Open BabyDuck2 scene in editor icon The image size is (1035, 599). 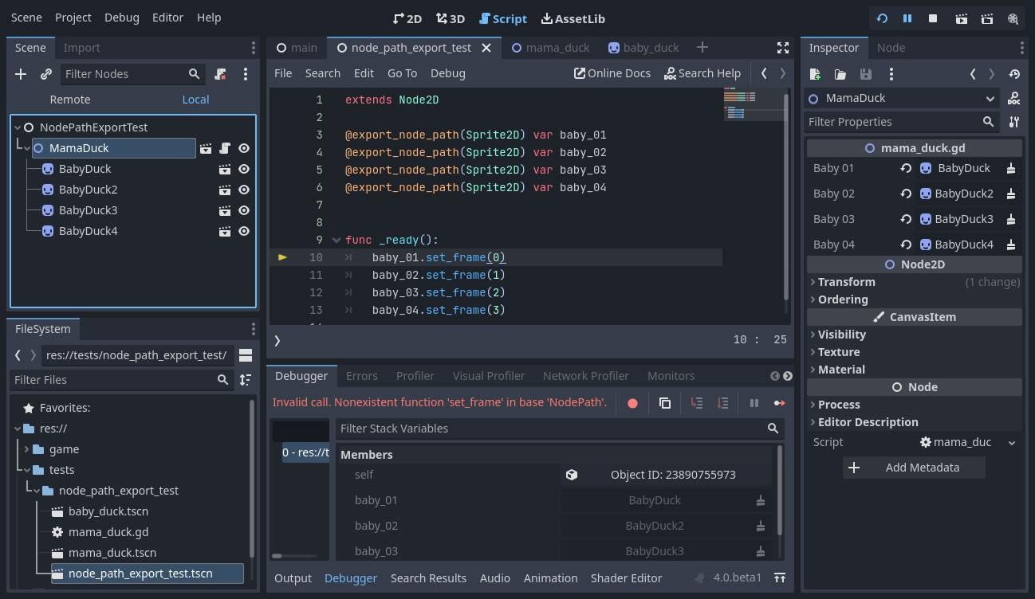[225, 190]
